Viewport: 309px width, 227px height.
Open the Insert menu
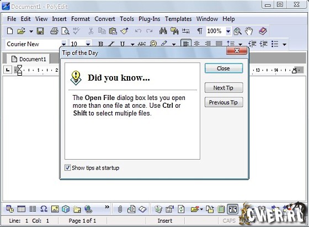coord(59,19)
